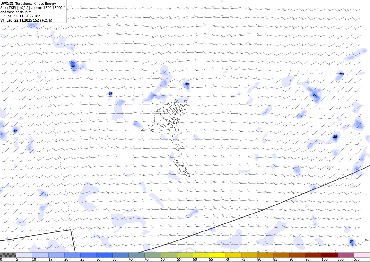370x262 pixels.
Task: Select the legend tick label 20
Action: point(66,259)
